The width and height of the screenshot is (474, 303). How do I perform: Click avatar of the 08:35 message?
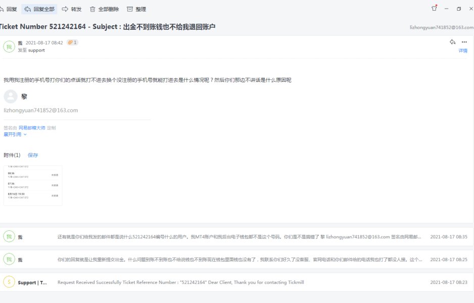(x=9, y=236)
